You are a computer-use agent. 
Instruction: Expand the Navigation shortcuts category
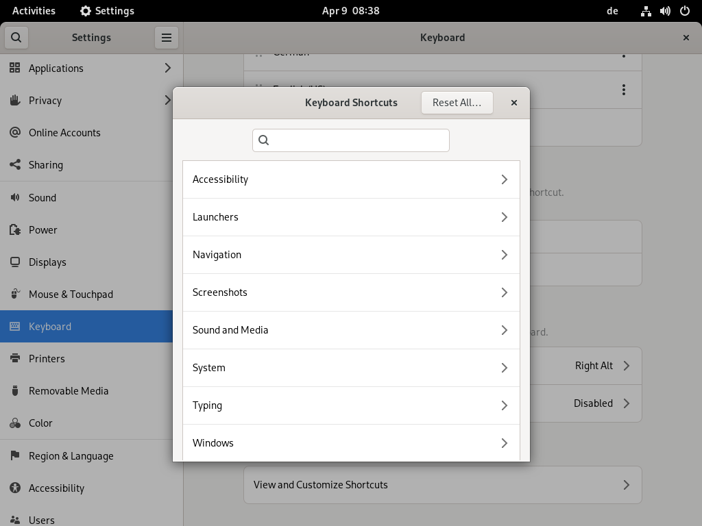point(351,255)
